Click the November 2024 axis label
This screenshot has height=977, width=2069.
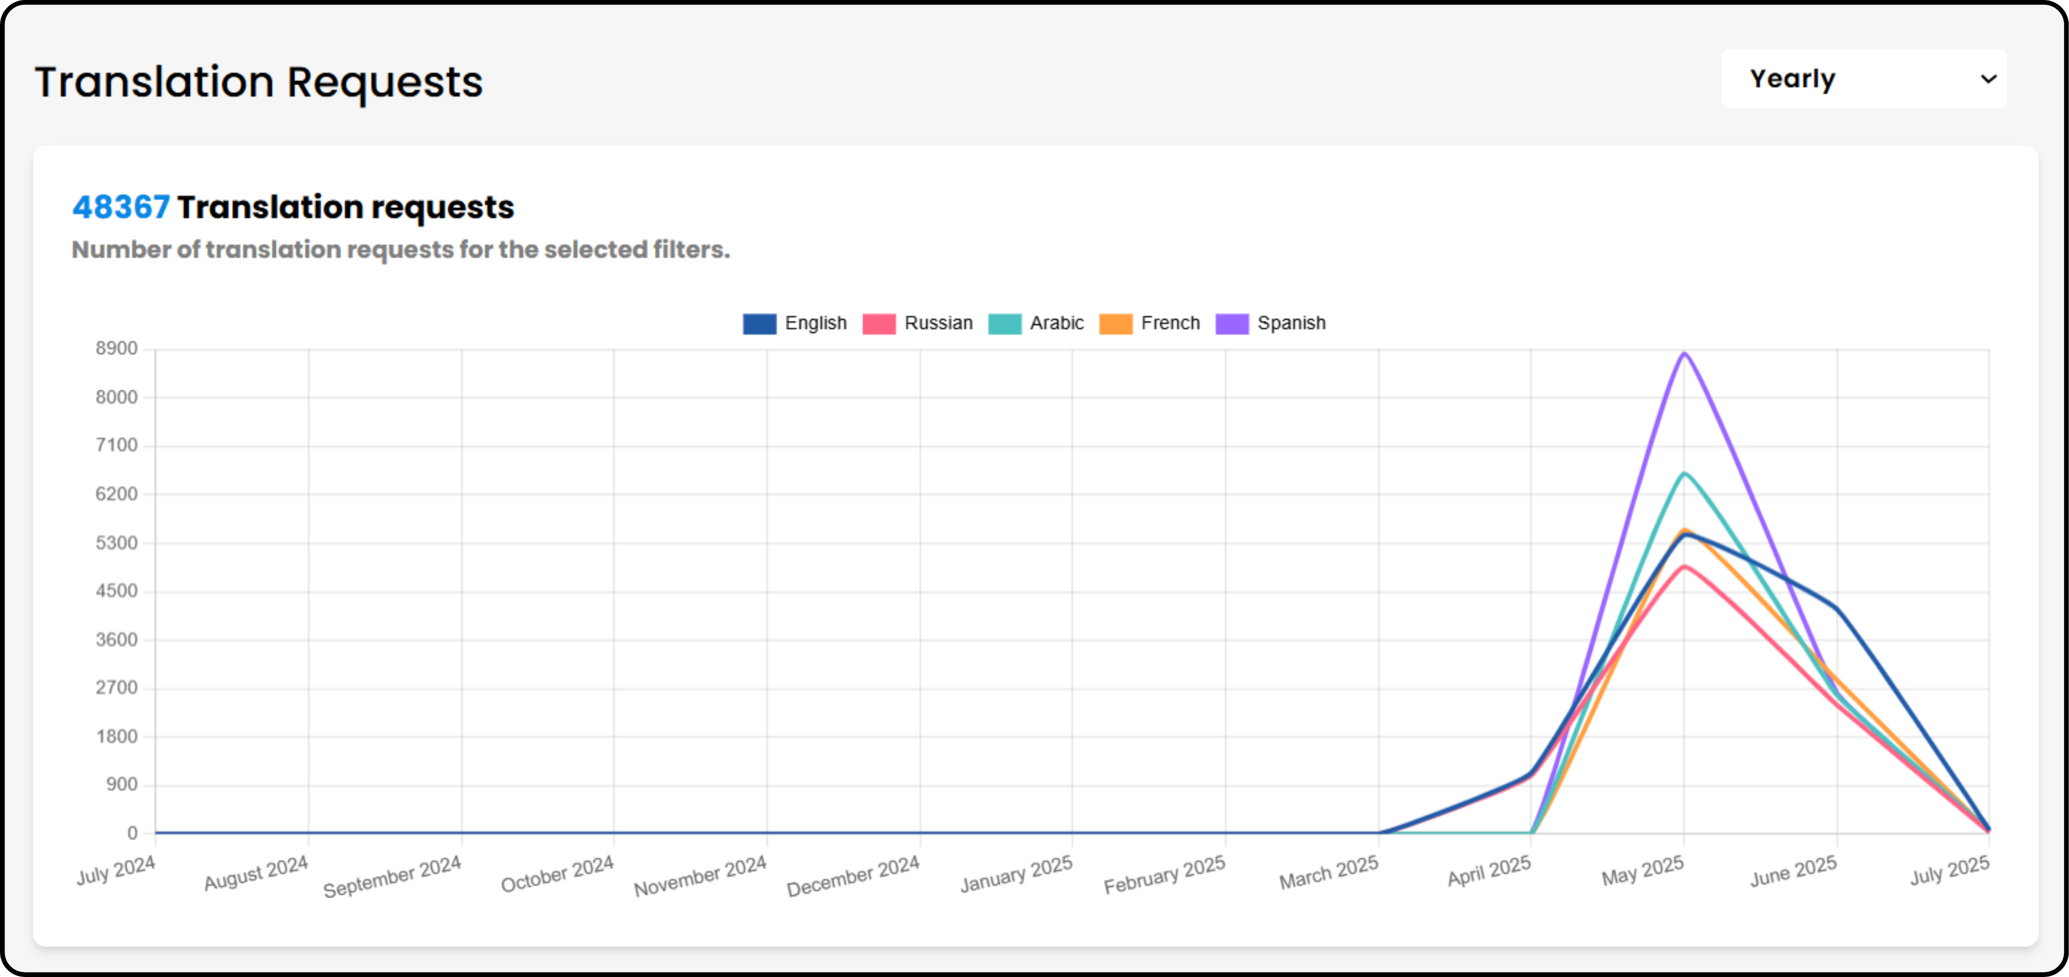click(x=700, y=876)
